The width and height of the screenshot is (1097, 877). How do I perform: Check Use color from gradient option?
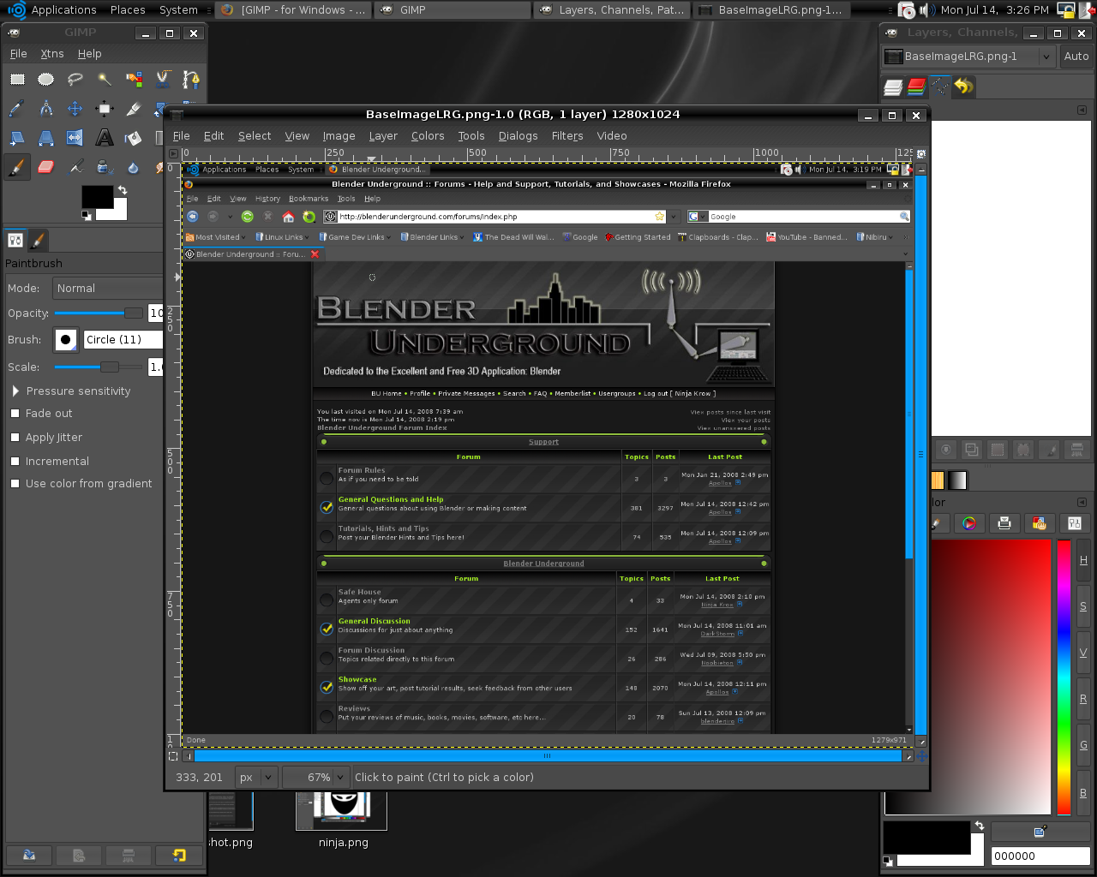[15, 484]
